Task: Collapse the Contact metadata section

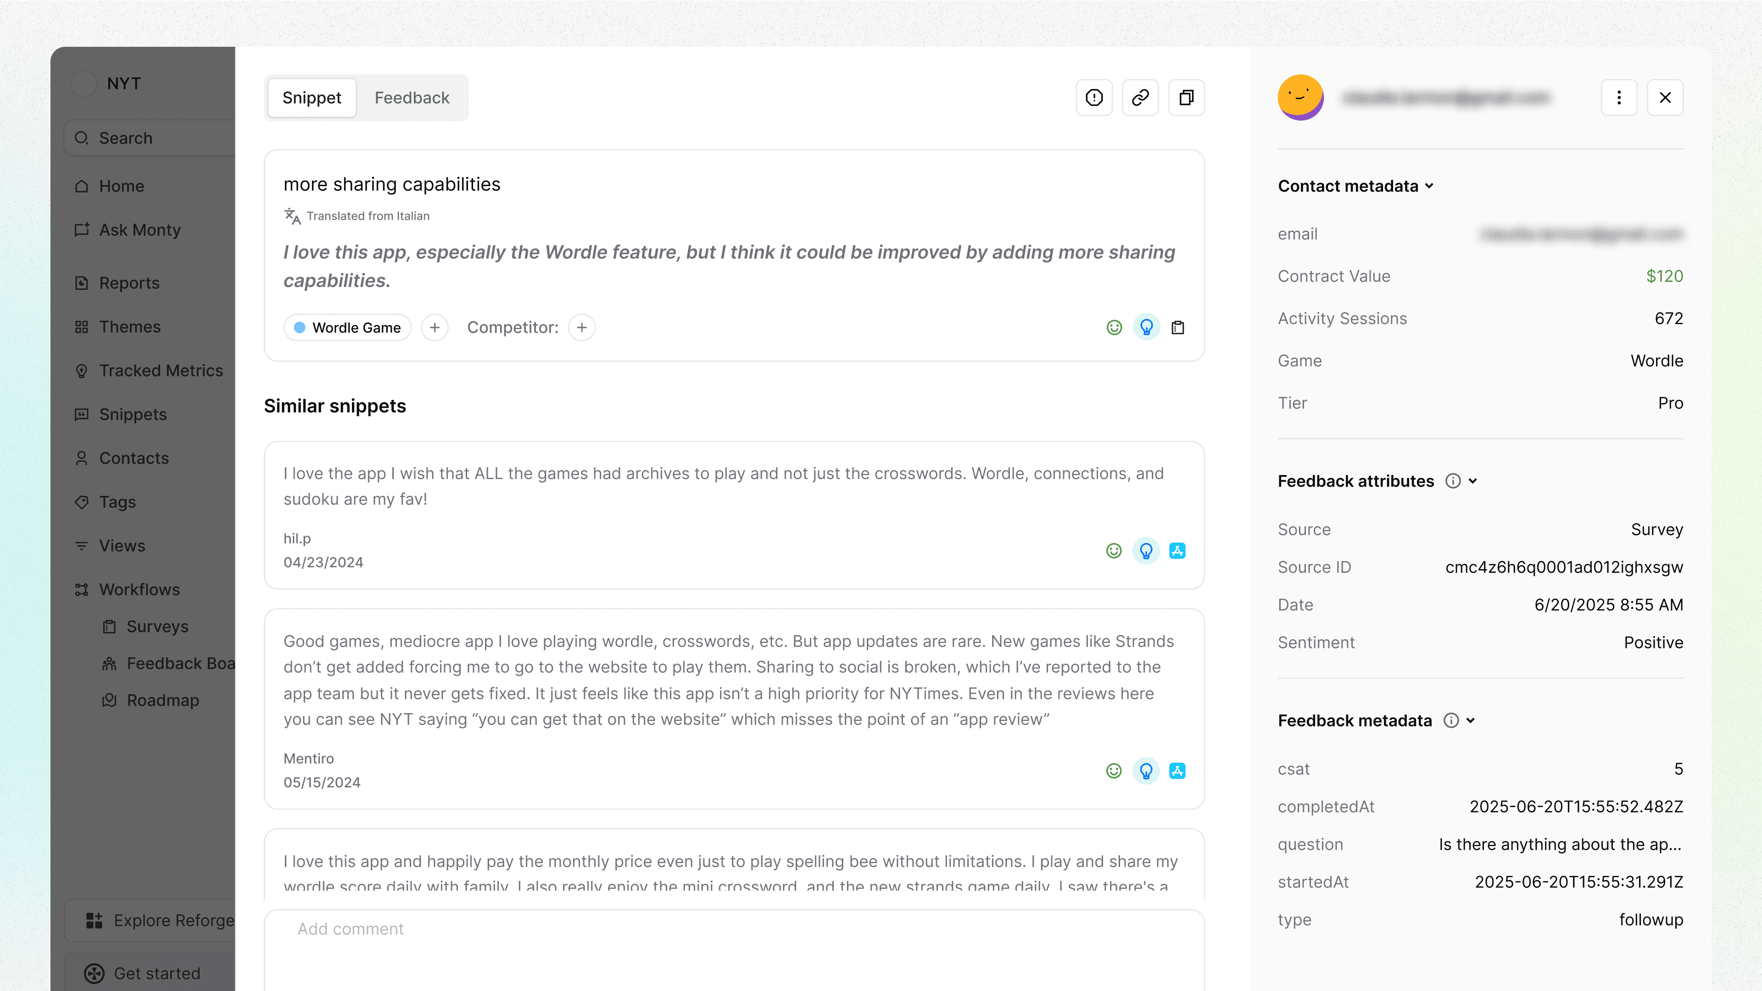Action: click(x=1429, y=186)
